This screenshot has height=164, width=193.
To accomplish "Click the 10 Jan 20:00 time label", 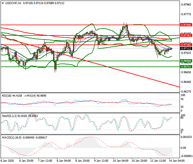I will tap(139, 161).
